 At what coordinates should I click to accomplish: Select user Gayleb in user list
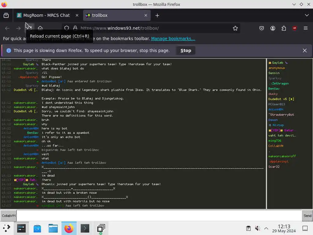[x=278, y=63]
